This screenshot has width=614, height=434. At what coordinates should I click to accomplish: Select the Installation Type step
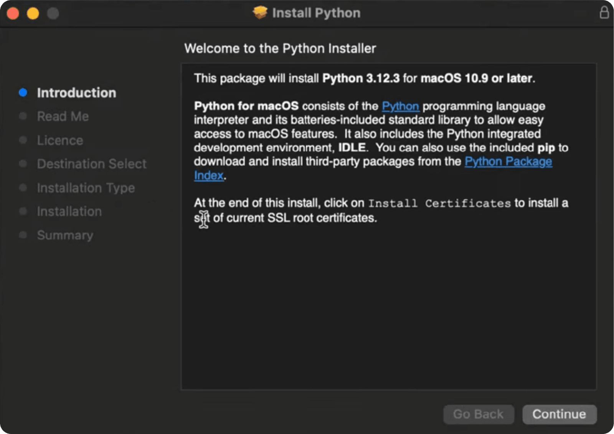[86, 188]
